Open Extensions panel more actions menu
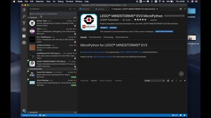The width and height of the screenshot is (211, 118). click(x=75, y=9)
